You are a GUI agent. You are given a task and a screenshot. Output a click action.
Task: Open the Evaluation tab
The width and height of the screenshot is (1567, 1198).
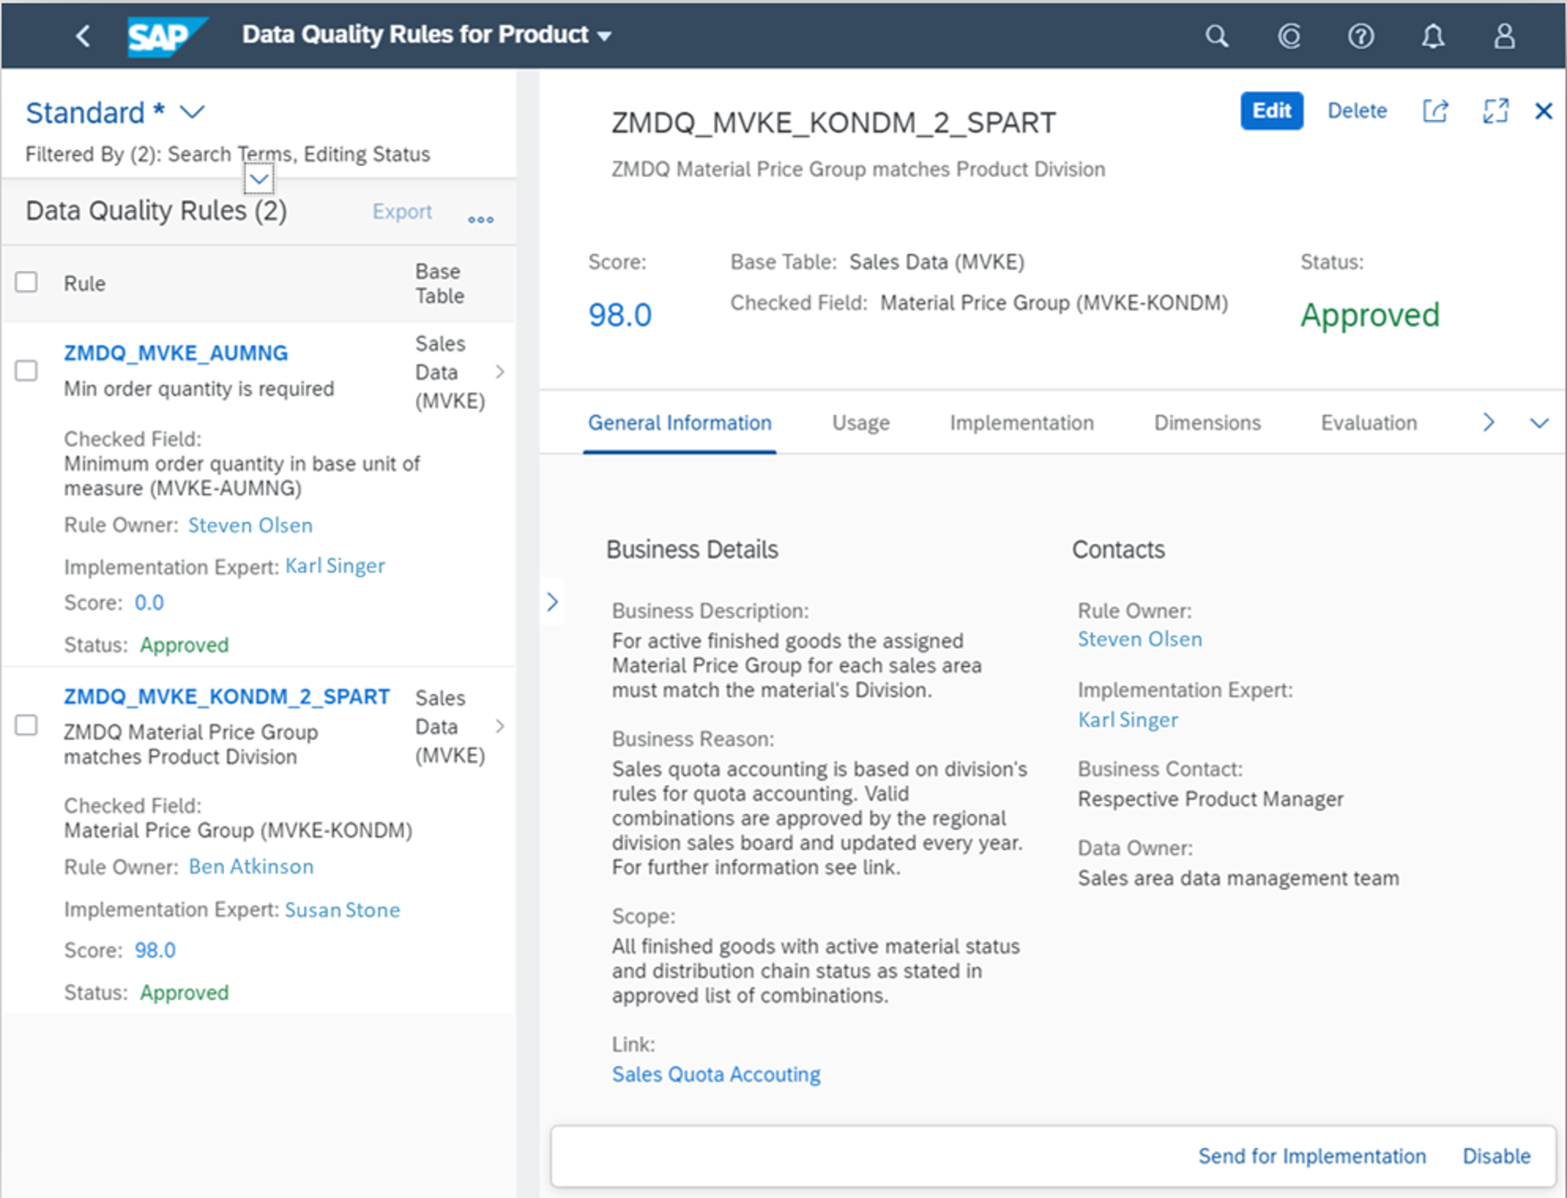(x=1369, y=423)
